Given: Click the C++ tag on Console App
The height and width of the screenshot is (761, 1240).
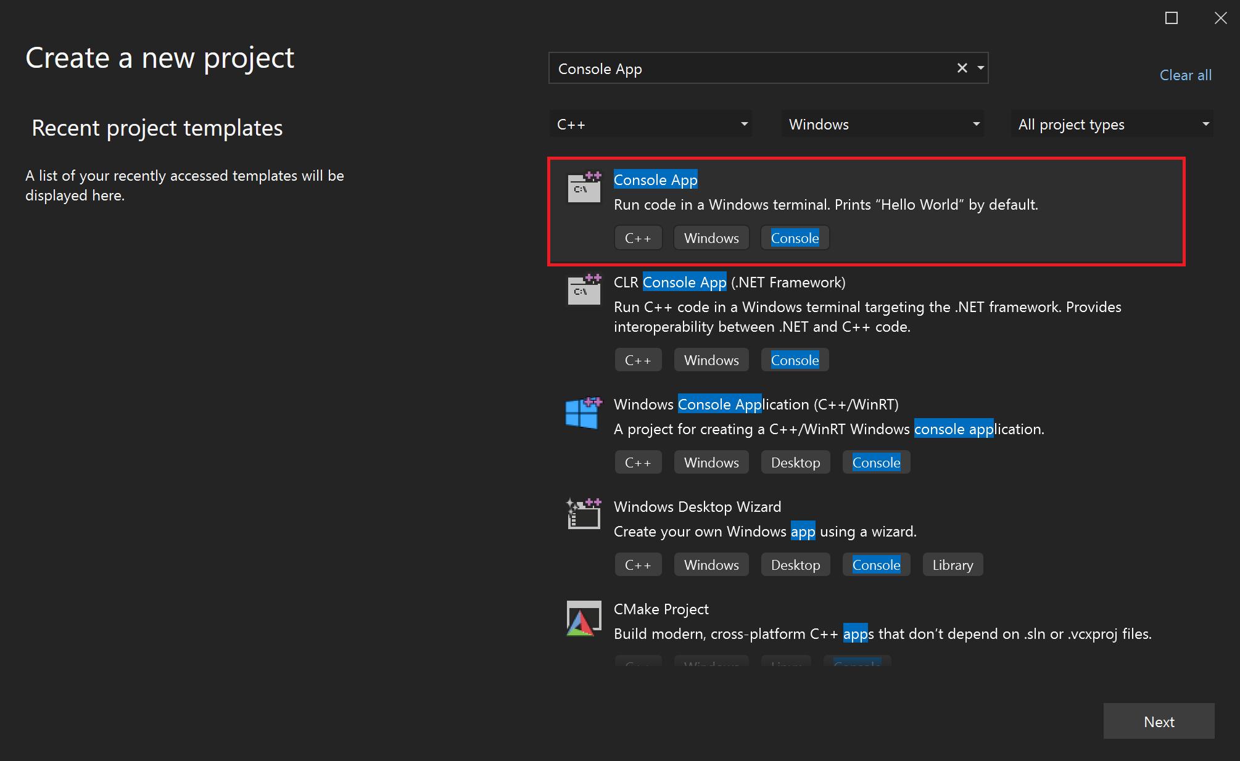Looking at the screenshot, I should coord(638,238).
